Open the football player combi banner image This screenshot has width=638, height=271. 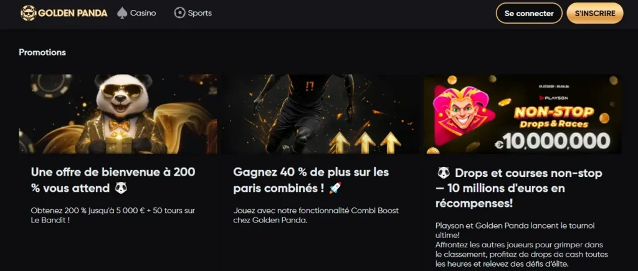pyautogui.click(x=320, y=114)
